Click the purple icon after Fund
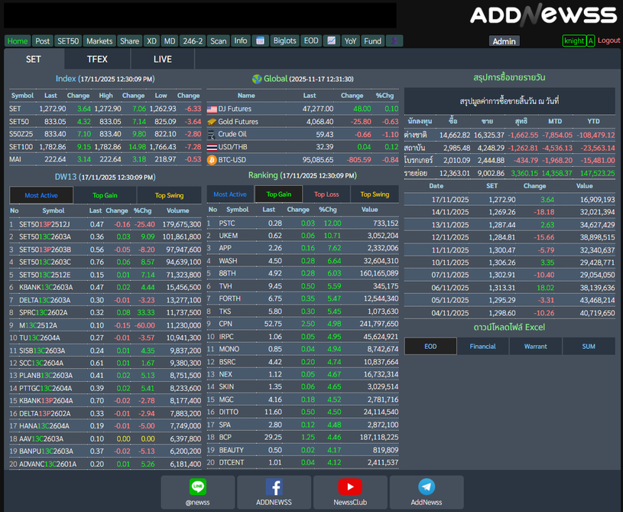 [x=394, y=41]
